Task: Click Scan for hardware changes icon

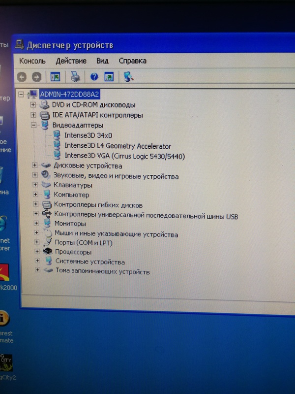Action: [128, 77]
